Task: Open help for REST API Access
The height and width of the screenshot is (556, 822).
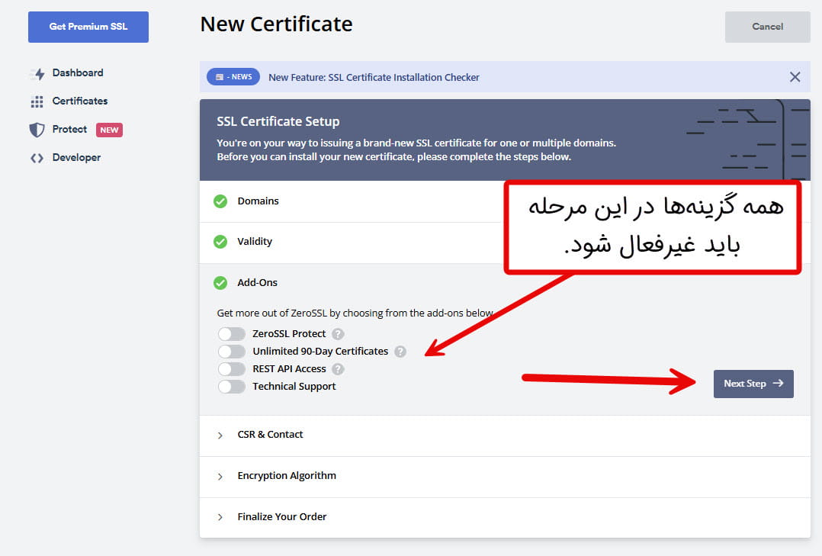Action: 338,369
